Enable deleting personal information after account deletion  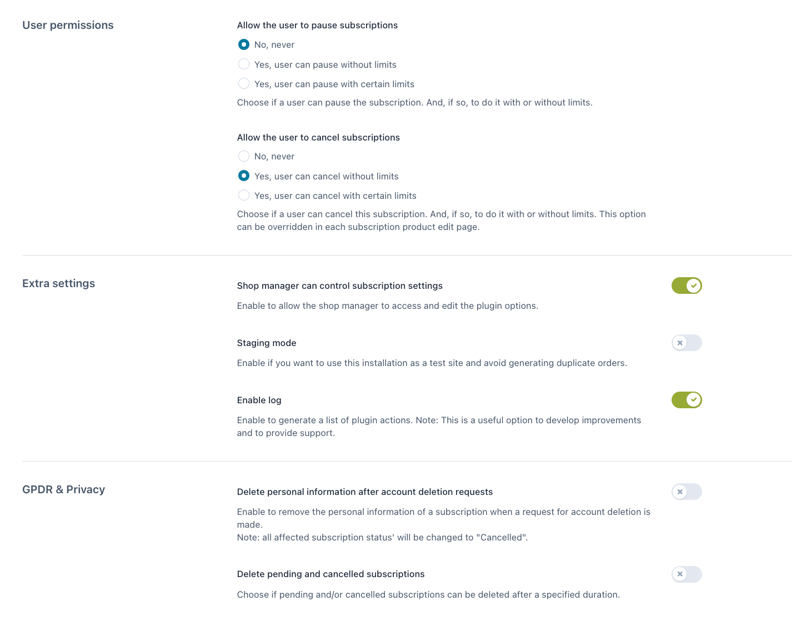pyautogui.click(x=687, y=492)
